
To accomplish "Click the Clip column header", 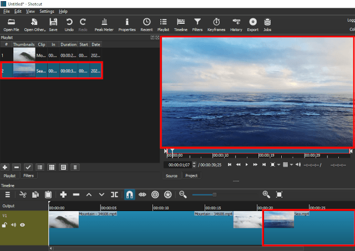I will [42, 44].
